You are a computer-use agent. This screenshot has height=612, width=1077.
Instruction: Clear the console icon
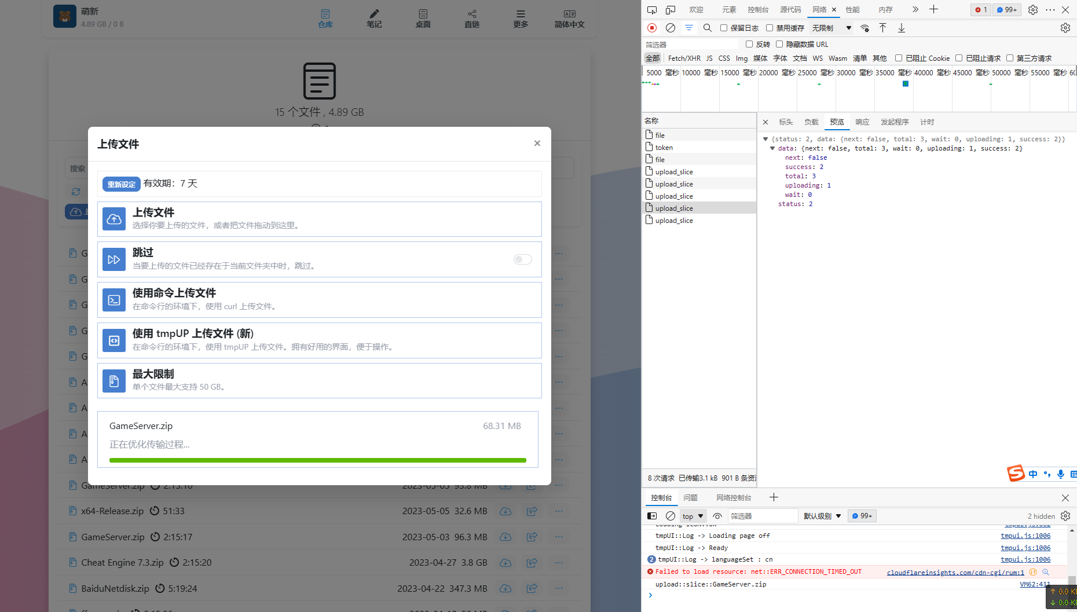point(671,516)
